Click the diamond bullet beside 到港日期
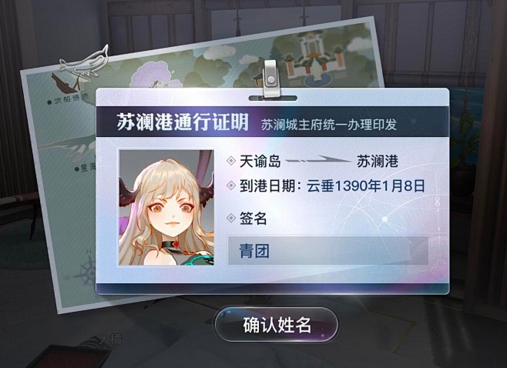 231,186
